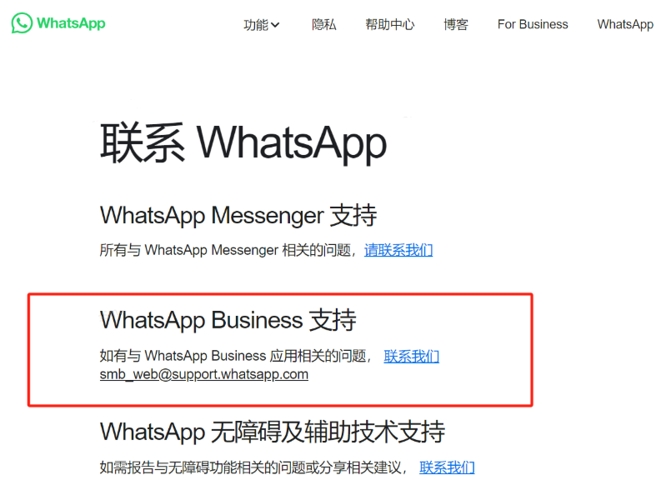
Task: Click 联系我们 link under 无障碍及辅助技术支持
Action: click(x=447, y=467)
